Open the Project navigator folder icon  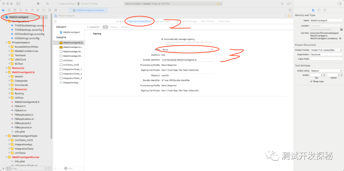[3, 10]
